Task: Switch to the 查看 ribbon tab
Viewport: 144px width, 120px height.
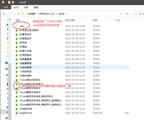Action: point(36,7)
